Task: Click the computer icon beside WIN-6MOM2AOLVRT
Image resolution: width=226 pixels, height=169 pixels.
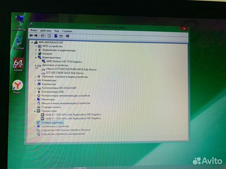Action: (x=36, y=42)
